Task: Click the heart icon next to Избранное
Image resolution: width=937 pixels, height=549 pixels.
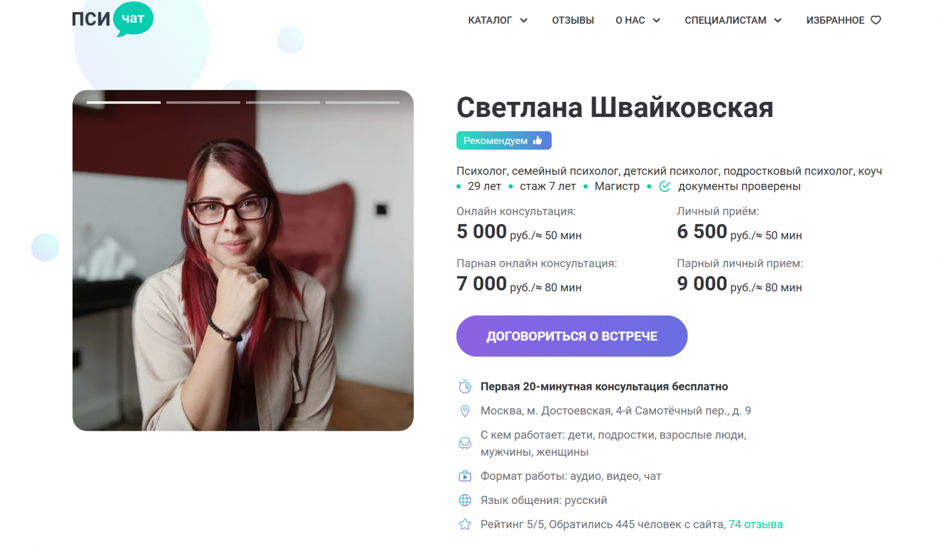Action: [876, 20]
